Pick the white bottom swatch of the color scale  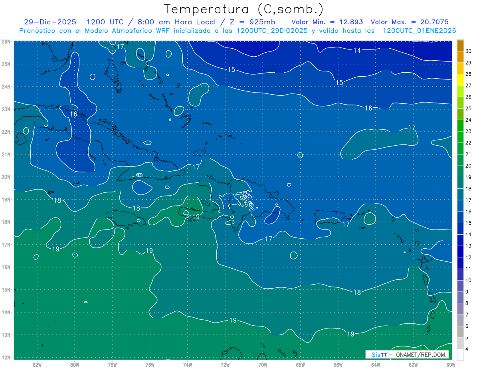pyautogui.click(x=460, y=354)
